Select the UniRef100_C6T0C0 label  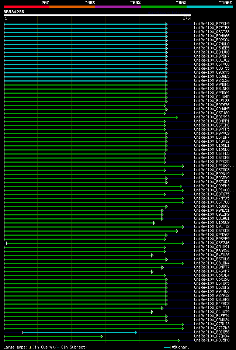click(x=212, y=64)
